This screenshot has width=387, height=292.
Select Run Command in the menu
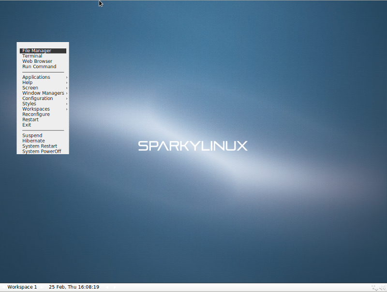click(x=43, y=67)
